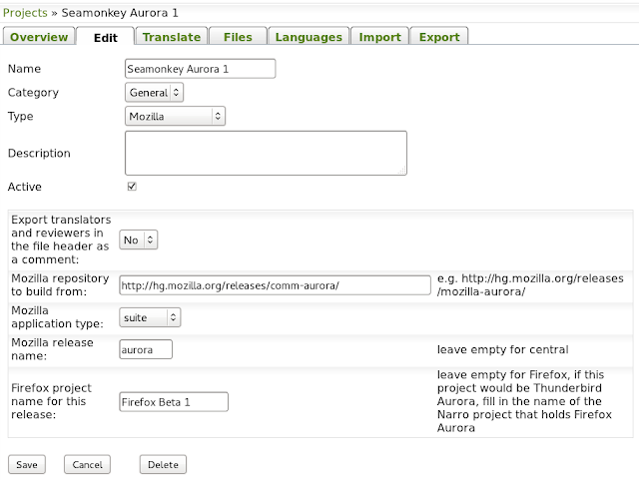
Task: Expand the Type dropdown showing Mozilla
Action: 175,116
